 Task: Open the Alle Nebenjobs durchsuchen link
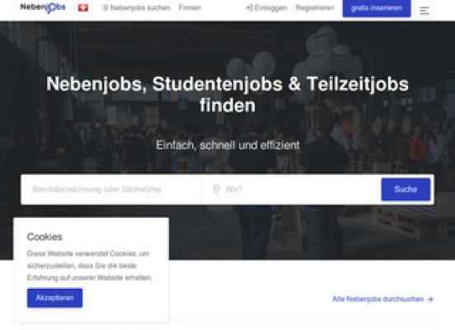pyautogui.click(x=382, y=299)
